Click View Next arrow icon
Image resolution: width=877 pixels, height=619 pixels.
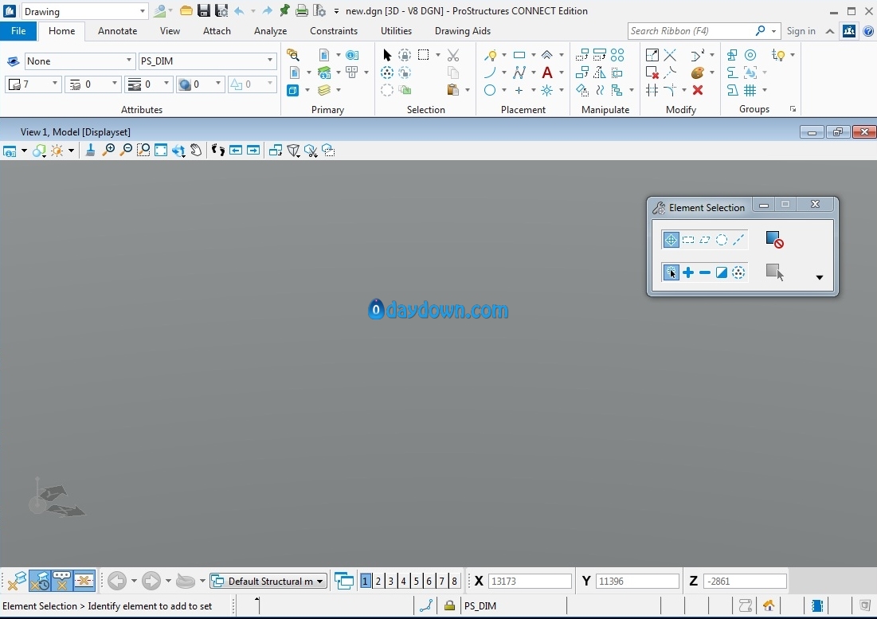253,150
